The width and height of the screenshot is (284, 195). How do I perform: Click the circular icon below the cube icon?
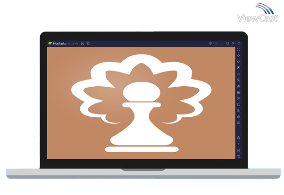239,123
